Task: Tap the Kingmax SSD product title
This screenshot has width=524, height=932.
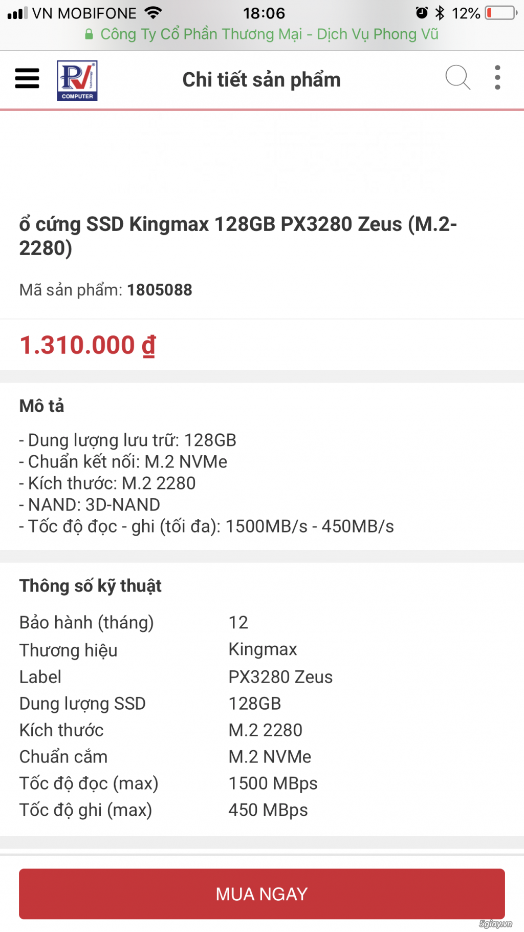Action: 238,236
